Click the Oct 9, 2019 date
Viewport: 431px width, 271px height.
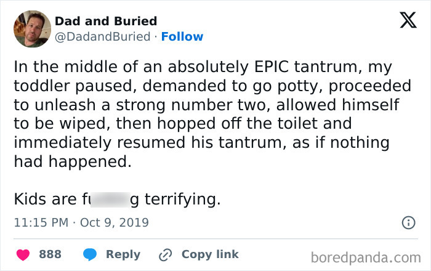point(115,222)
